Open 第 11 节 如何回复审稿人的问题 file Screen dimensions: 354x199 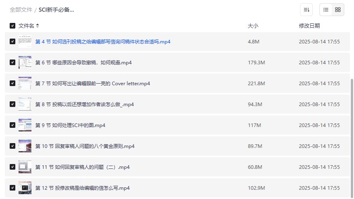click(82, 167)
